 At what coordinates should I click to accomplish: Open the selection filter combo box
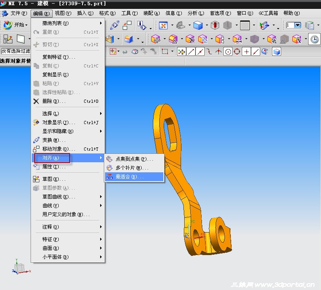click(x=16, y=51)
